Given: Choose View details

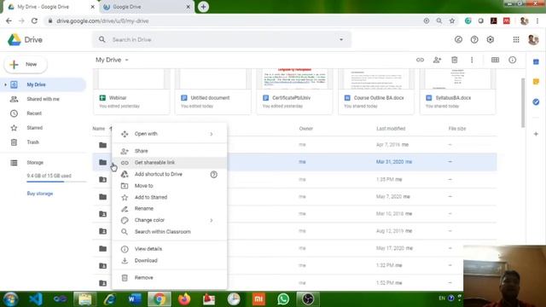Looking at the screenshot, I should pyautogui.click(x=169, y=249).
